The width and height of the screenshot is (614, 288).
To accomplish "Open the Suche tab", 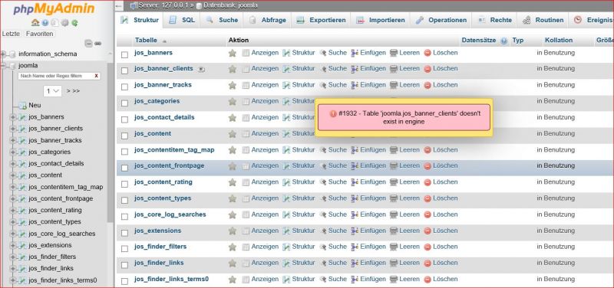I will 222,21.
